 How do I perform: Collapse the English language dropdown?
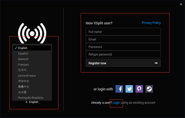(x=32, y=102)
